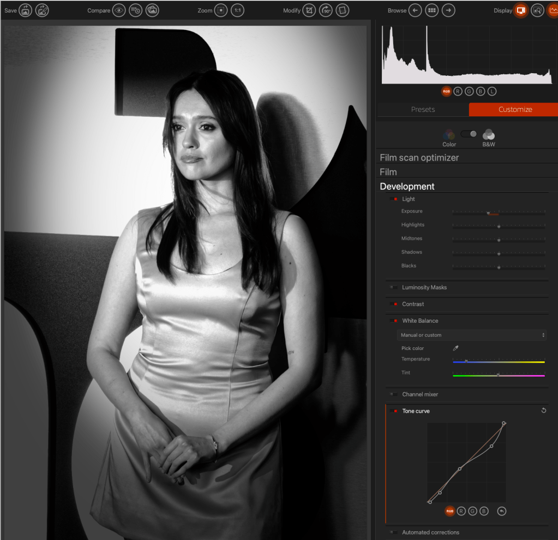Click the crop tool in Modify group

click(x=309, y=10)
